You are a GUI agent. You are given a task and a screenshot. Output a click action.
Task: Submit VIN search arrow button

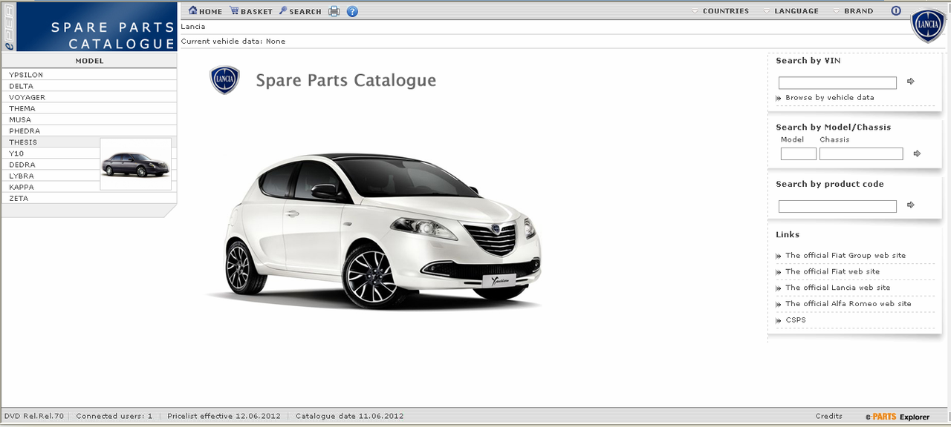click(x=911, y=82)
